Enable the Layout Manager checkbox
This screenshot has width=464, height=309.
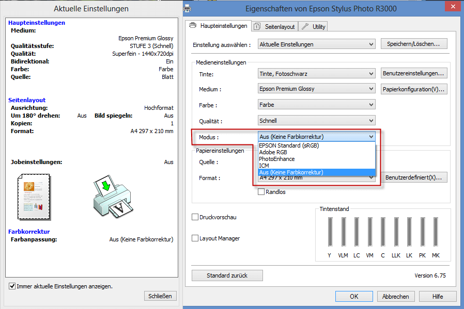(195, 238)
